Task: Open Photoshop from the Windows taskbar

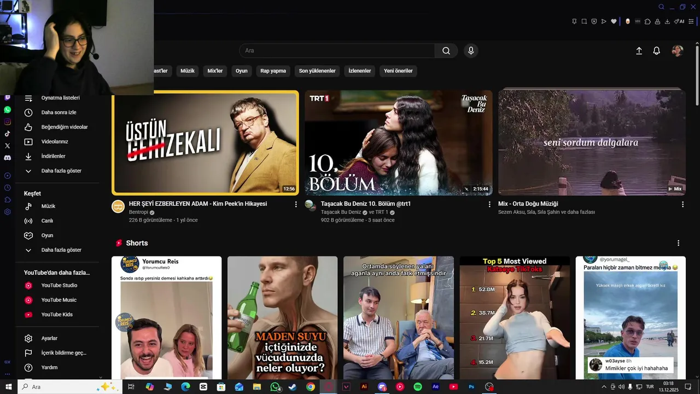Action: click(471, 387)
